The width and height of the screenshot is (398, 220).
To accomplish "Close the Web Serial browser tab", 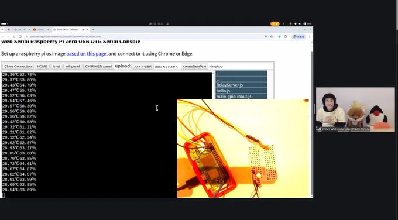I will click(x=87, y=30).
